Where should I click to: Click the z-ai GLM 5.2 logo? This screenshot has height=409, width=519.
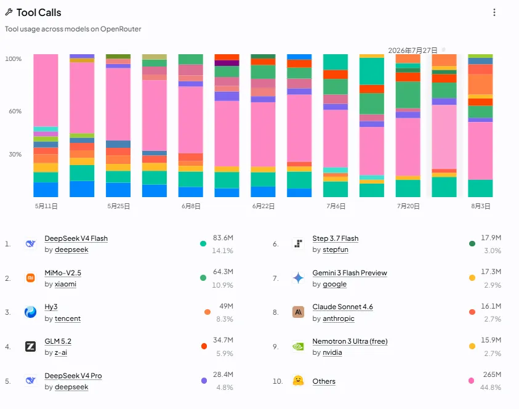tap(30, 346)
